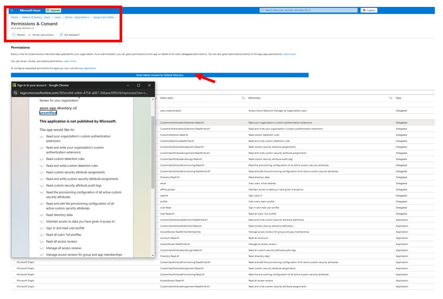This screenshot has height=299, width=443.
Task: Click the Microsoft logo in the popup title bar
Action: pos(14,85)
